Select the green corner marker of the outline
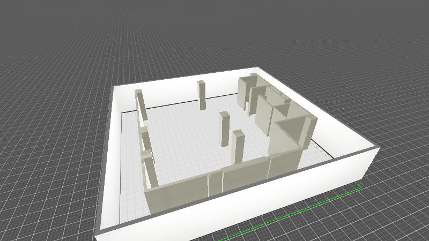The width and height of the screenshot is (429, 241). [x=359, y=185]
